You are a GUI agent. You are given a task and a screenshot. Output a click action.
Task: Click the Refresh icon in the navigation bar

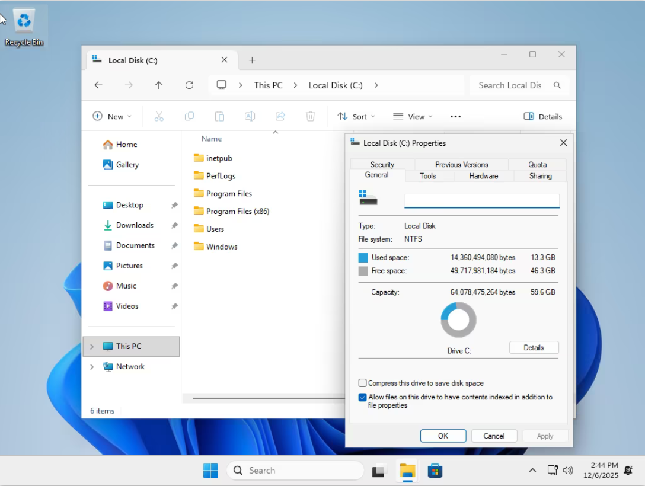click(x=189, y=85)
